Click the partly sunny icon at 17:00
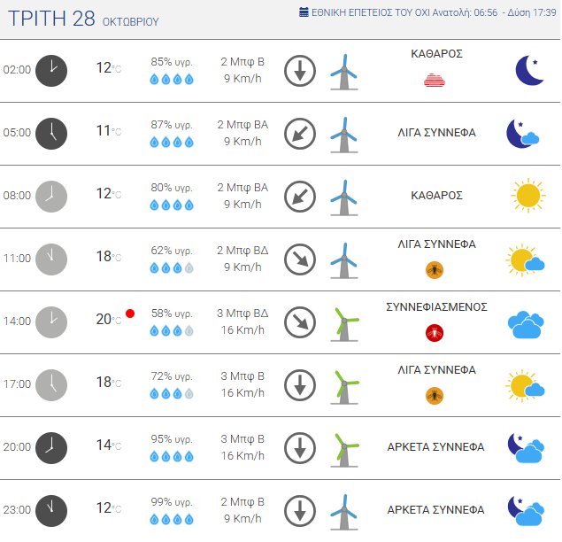Image resolution: width=562 pixels, height=542 pixels. [526, 385]
